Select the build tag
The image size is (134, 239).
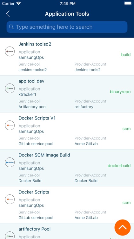(x=126, y=54)
